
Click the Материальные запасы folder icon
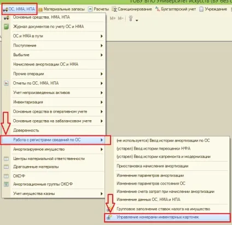point(40,9)
